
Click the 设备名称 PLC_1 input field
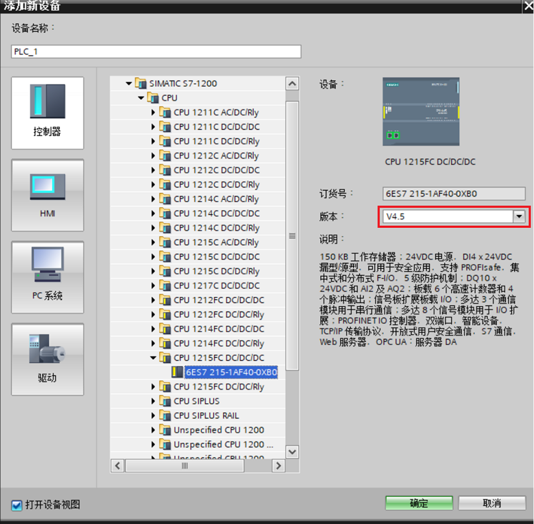point(156,51)
